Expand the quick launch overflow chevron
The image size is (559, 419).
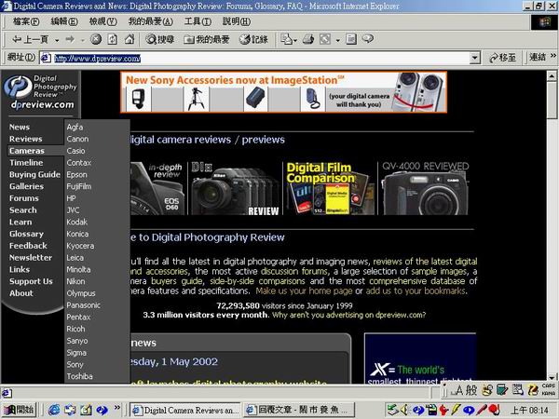click(x=117, y=408)
